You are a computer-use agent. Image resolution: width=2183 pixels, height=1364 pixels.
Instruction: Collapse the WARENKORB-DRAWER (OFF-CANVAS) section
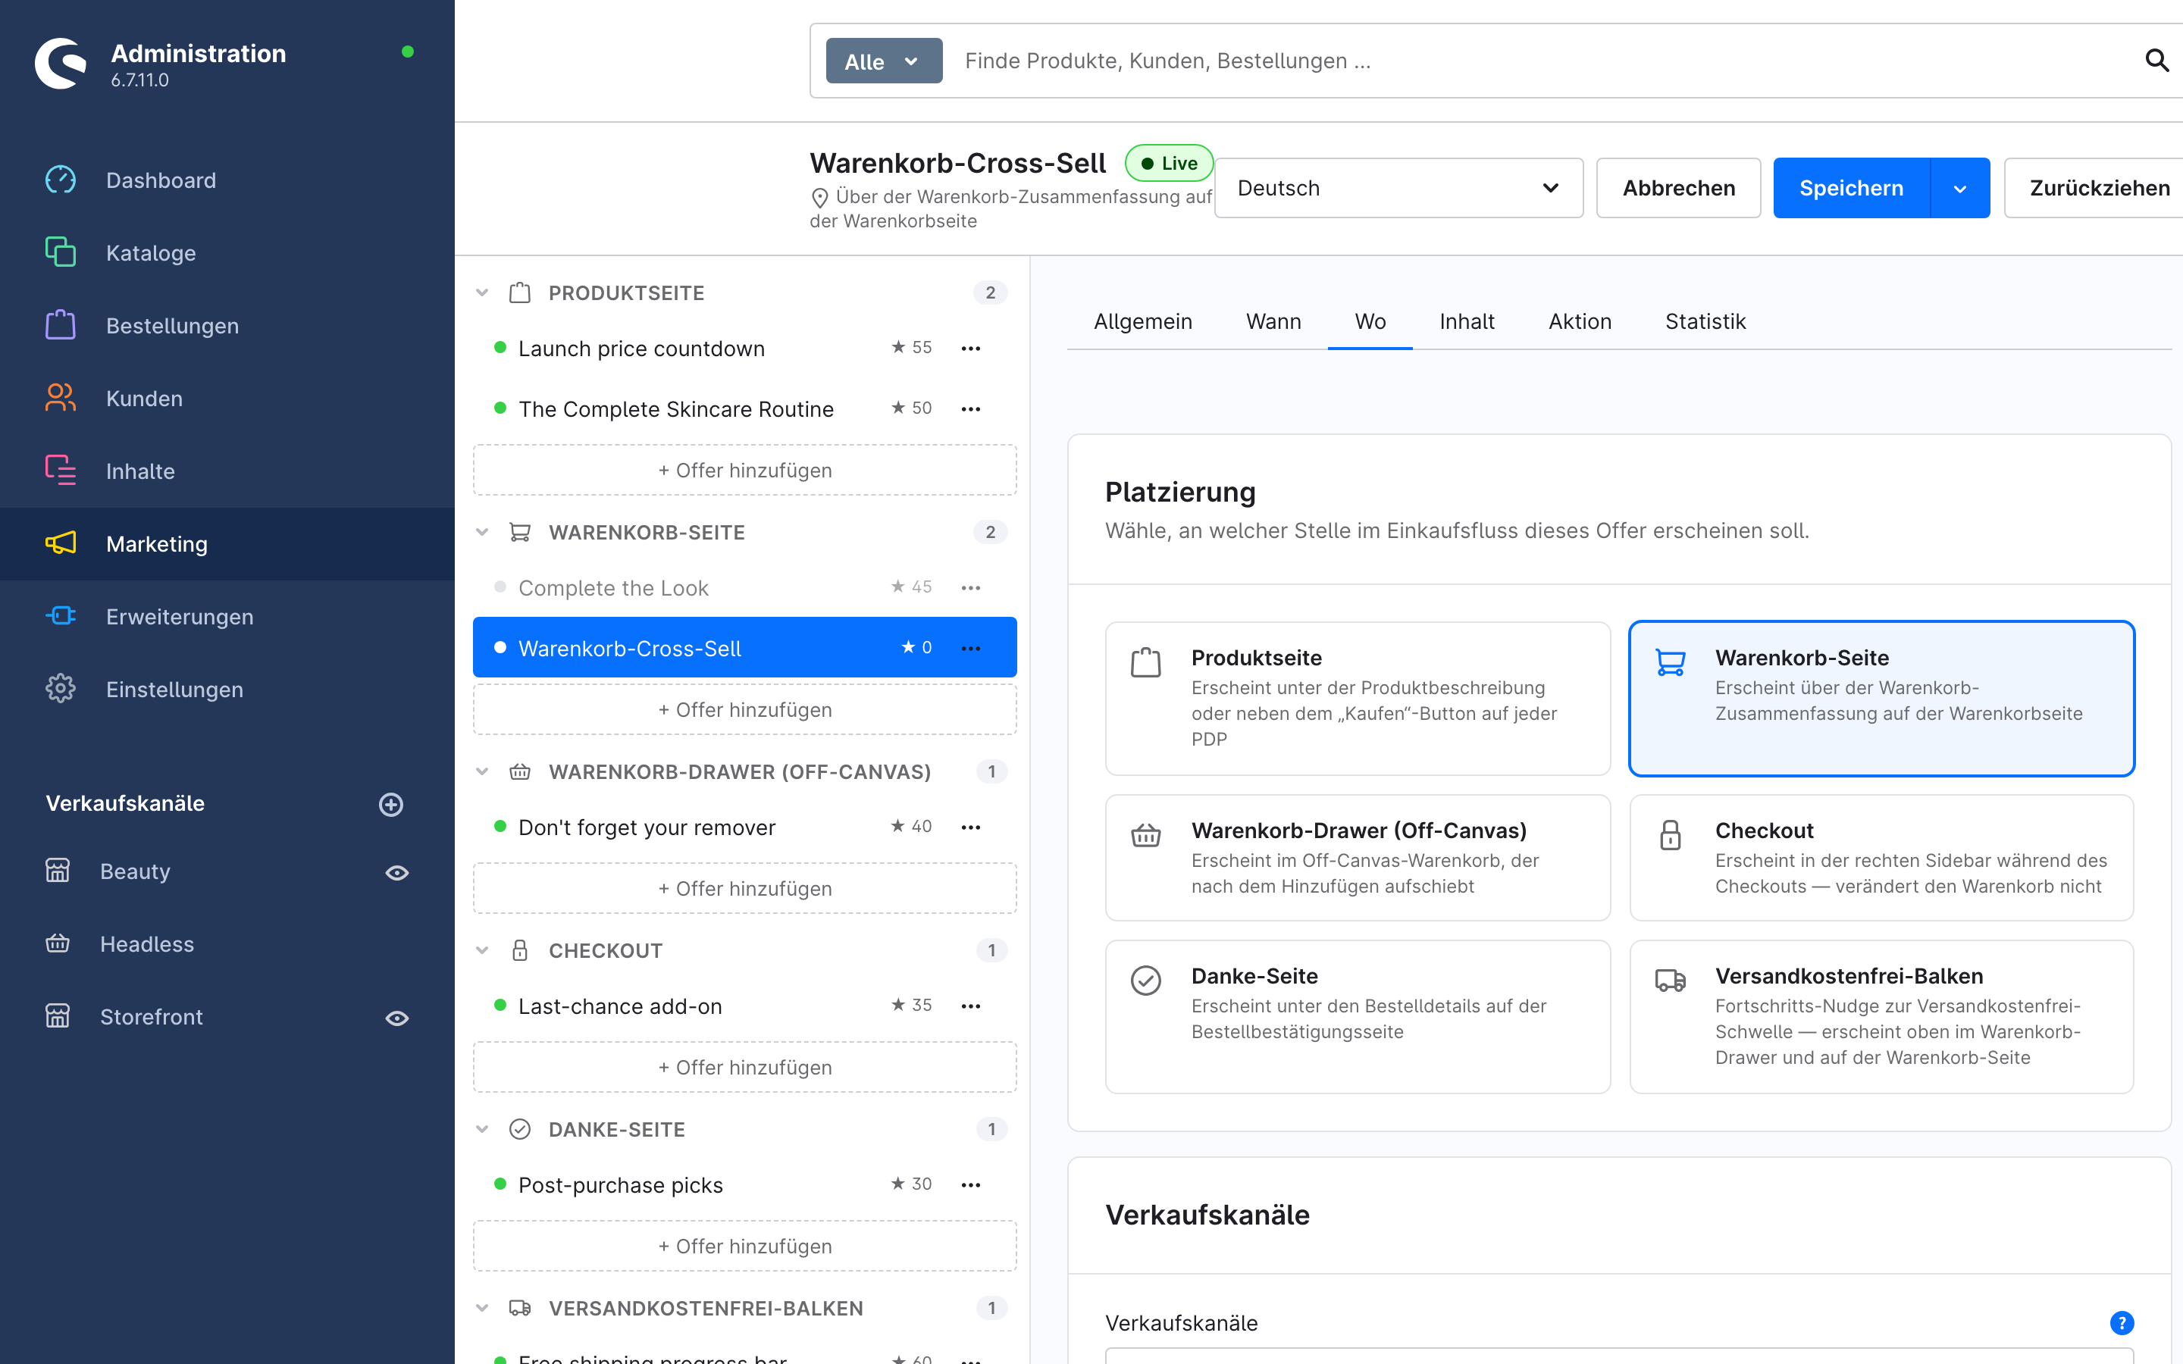point(483,771)
